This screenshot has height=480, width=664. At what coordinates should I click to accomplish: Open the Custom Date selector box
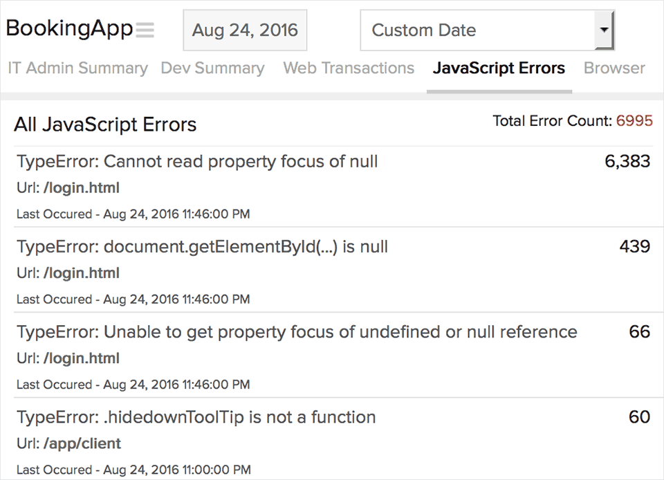[x=487, y=30]
